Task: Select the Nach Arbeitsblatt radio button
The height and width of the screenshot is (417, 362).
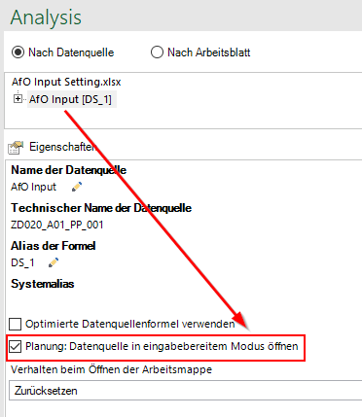Action: coord(157,52)
